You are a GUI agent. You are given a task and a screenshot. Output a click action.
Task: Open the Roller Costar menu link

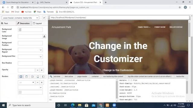click(x=176, y=27)
